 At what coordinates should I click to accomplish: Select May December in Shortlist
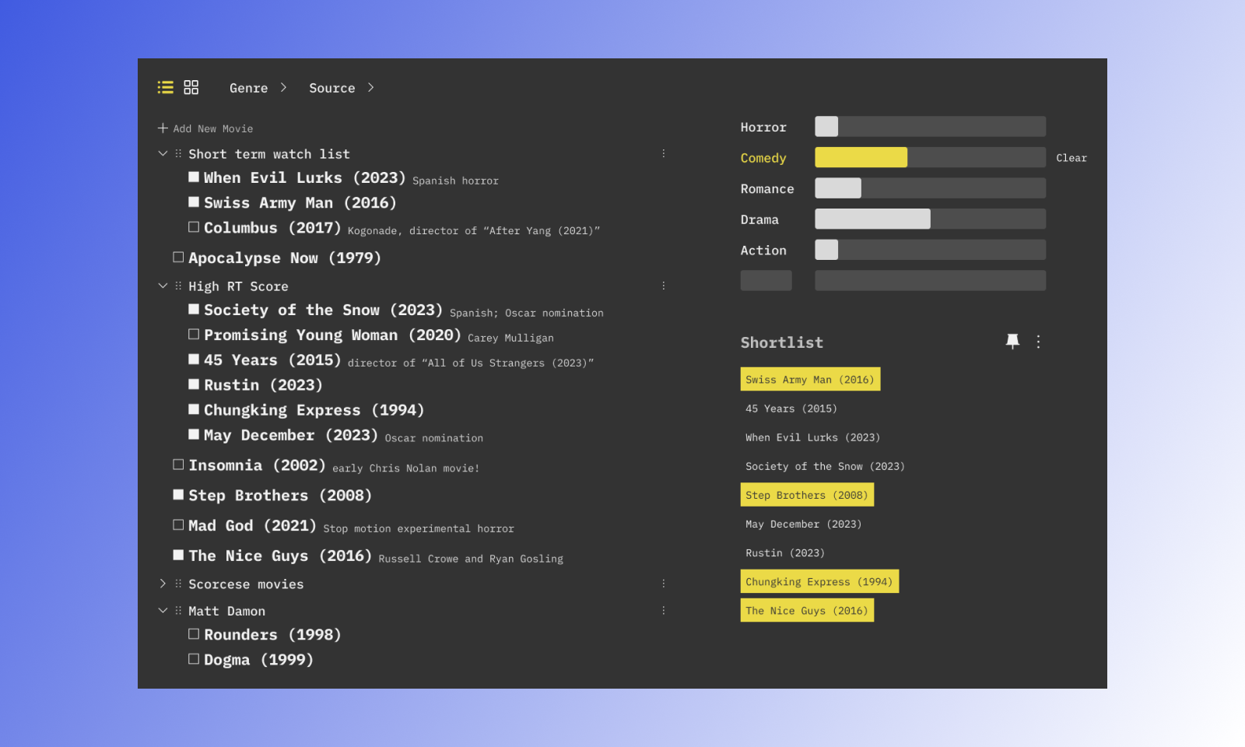click(x=803, y=524)
